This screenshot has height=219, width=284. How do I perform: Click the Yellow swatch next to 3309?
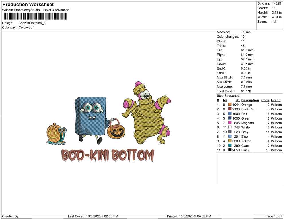click(x=230, y=141)
